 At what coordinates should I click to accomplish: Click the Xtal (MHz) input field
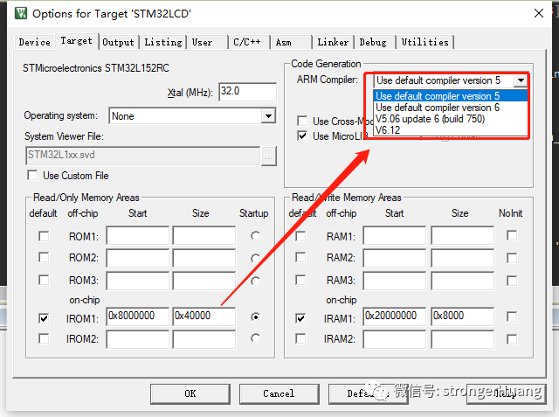pyautogui.click(x=247, y=92)
